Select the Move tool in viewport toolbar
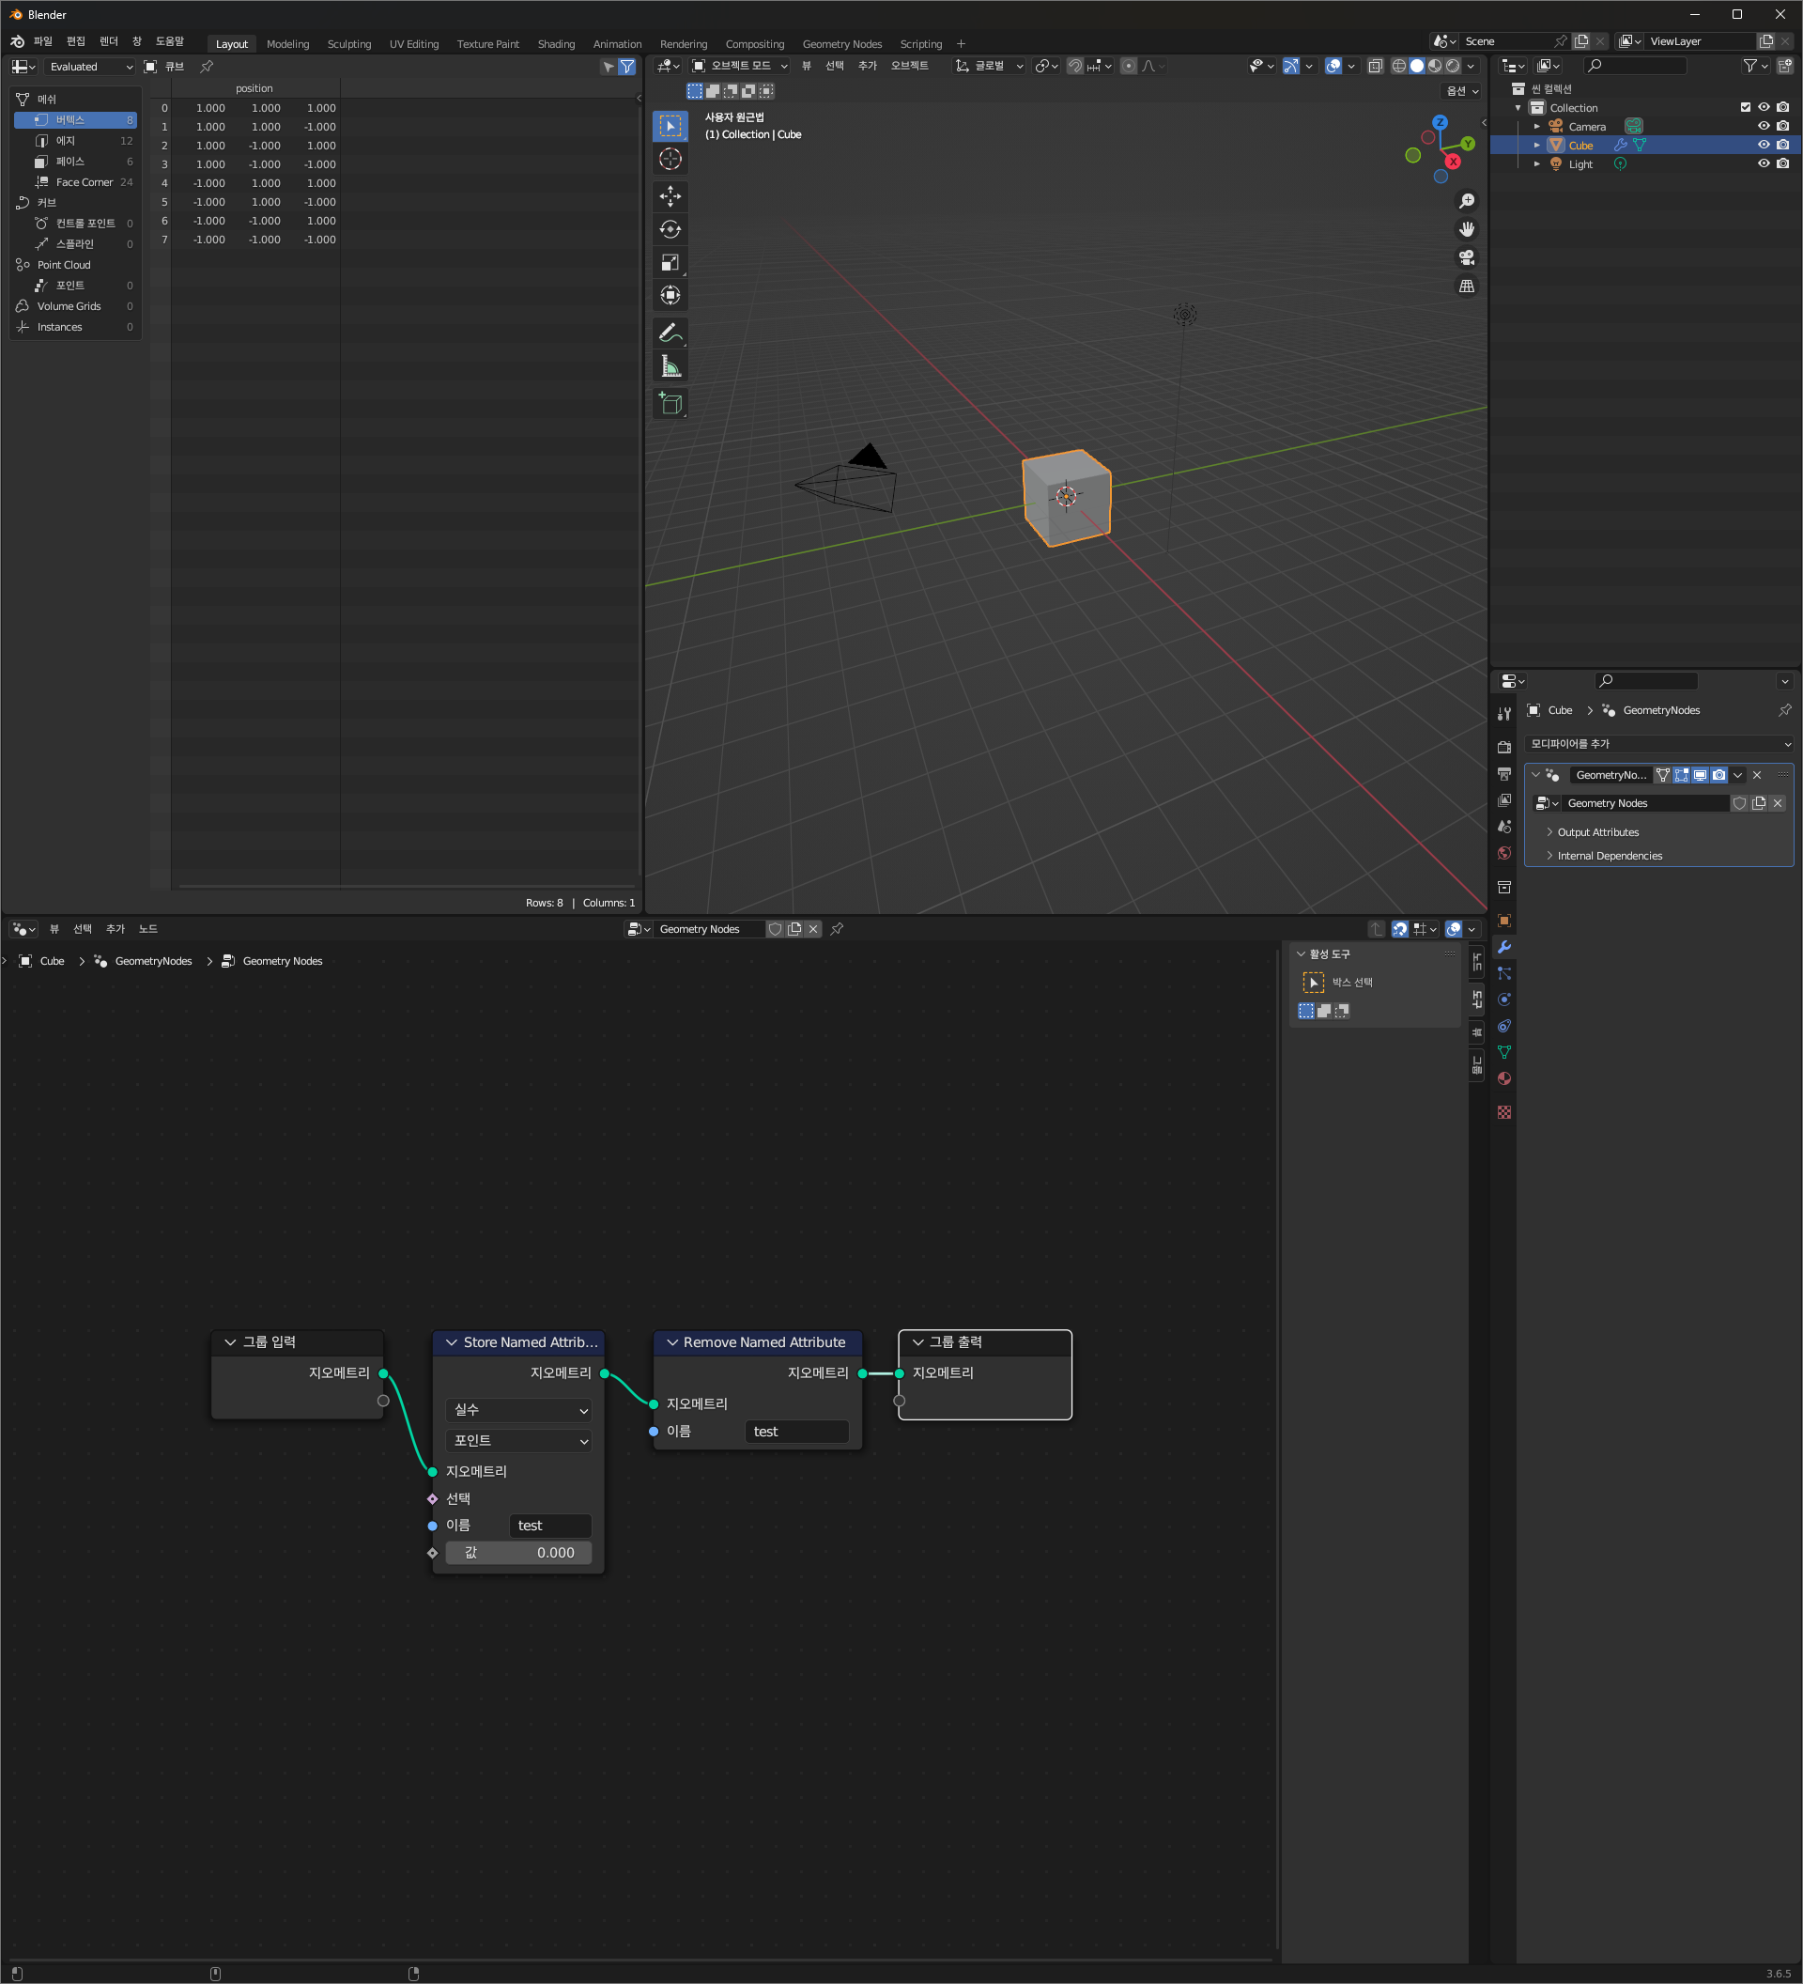This screenshot has width=1803, height=1984. pyautogui.click(x=670, y=195)
